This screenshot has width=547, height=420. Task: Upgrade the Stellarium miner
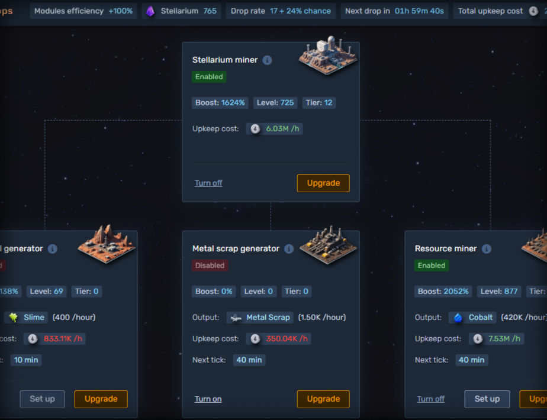click(x=323, y=183)
